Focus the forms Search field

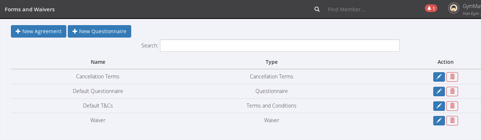point(280,46)
